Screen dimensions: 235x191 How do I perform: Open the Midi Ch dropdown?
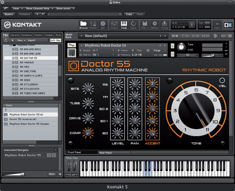(x=97, y=55)
